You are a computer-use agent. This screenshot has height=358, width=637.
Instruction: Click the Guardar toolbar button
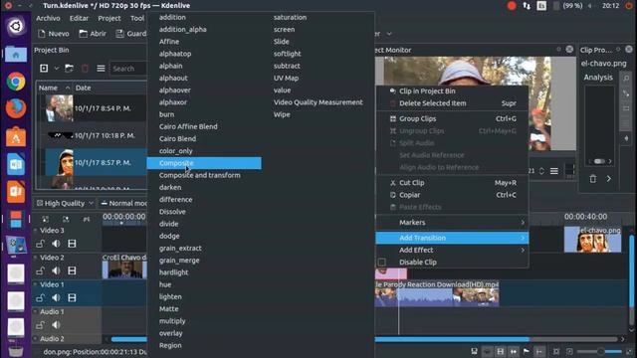tap(130, 34)
